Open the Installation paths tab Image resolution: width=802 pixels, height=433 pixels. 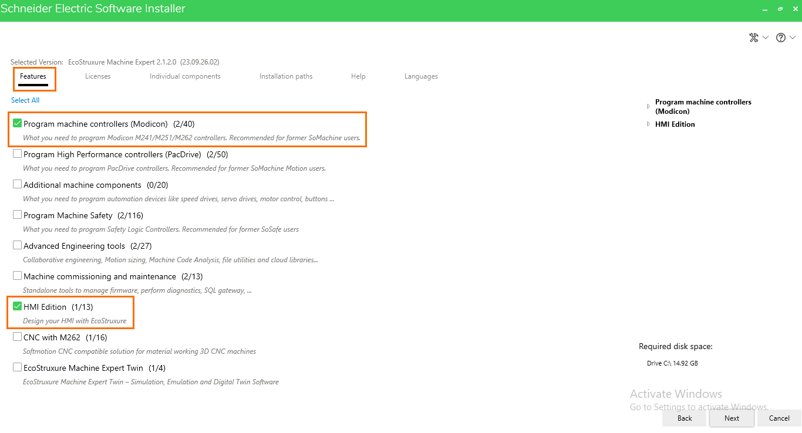[286, 76]
